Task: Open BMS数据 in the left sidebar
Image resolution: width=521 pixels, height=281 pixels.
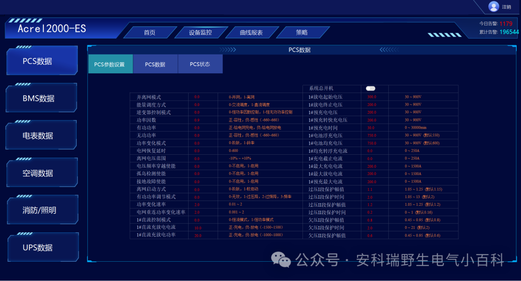Action: [x=41, y=98]
